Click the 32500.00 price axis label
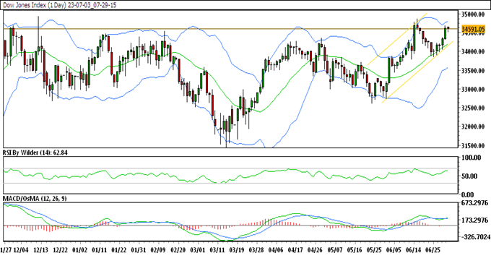This screenshot has height=266, width=491. click(x=473, y=108)
